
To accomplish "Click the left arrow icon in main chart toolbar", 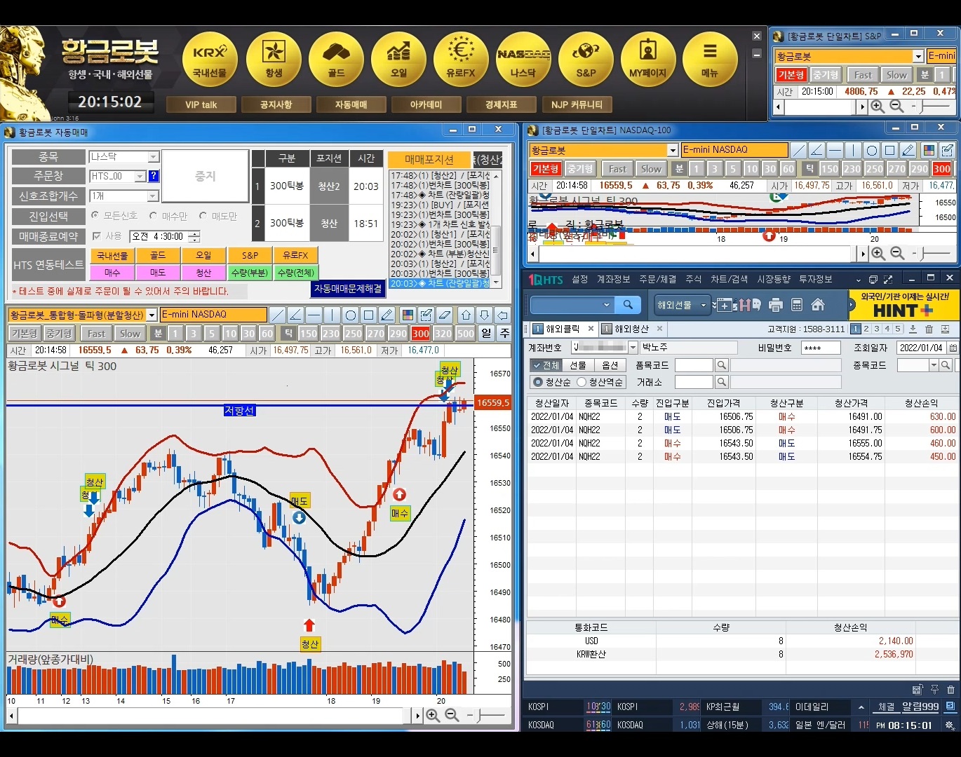I will coord(502,315).
